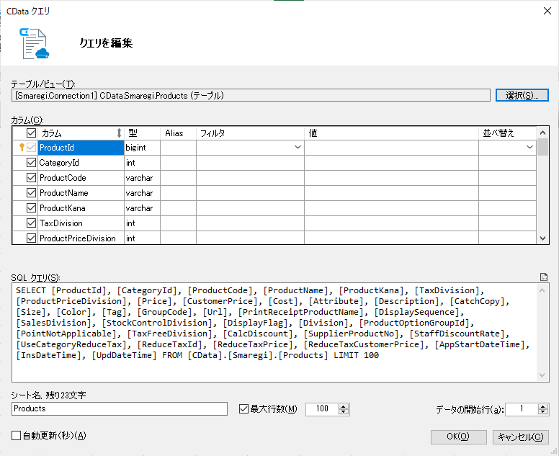Click the SQL box scroll up arrow

pyautogui.click(x=542, y=290)
